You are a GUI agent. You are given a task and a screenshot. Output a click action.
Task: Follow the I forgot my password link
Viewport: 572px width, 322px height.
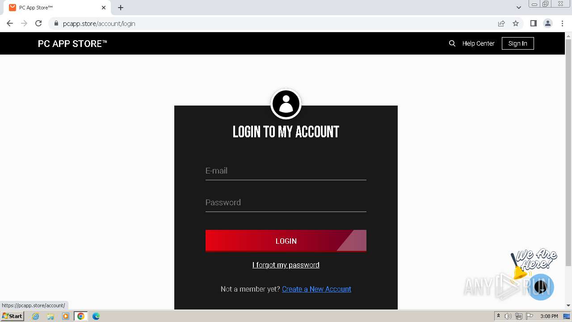(x=286, y=265)
